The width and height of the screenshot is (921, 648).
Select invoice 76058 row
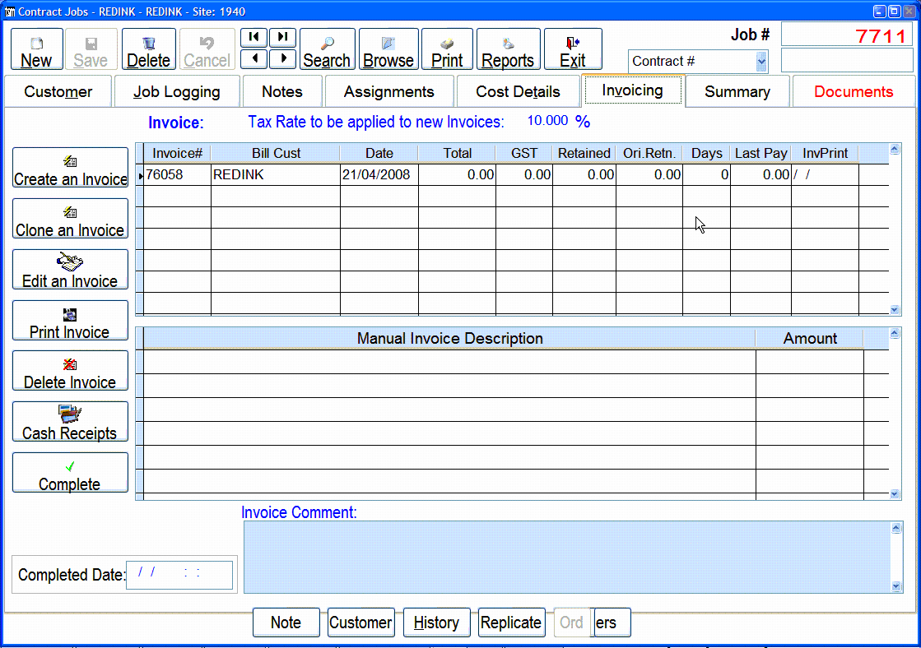pos(177,175)
